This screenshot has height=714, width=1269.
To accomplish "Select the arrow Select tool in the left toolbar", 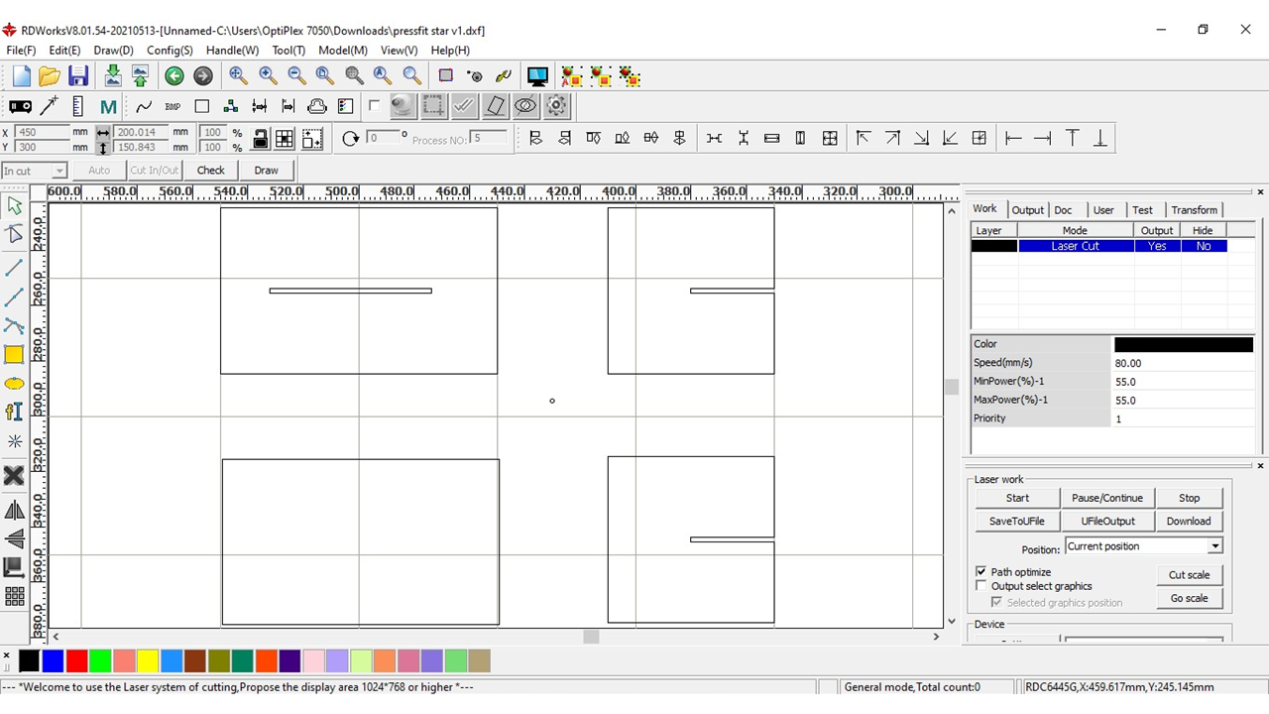I will (14, 205).
